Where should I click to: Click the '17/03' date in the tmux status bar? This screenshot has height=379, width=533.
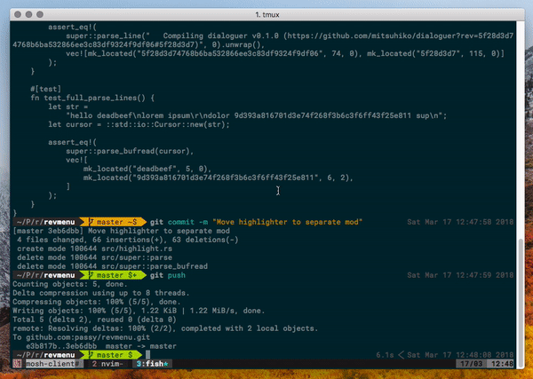click(x=471, y=364)
